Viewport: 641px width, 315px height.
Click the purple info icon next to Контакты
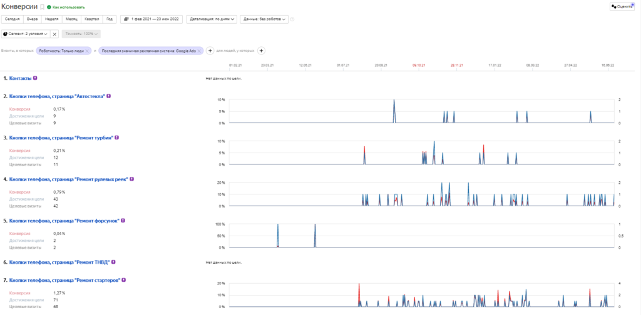tap(35, 77)
